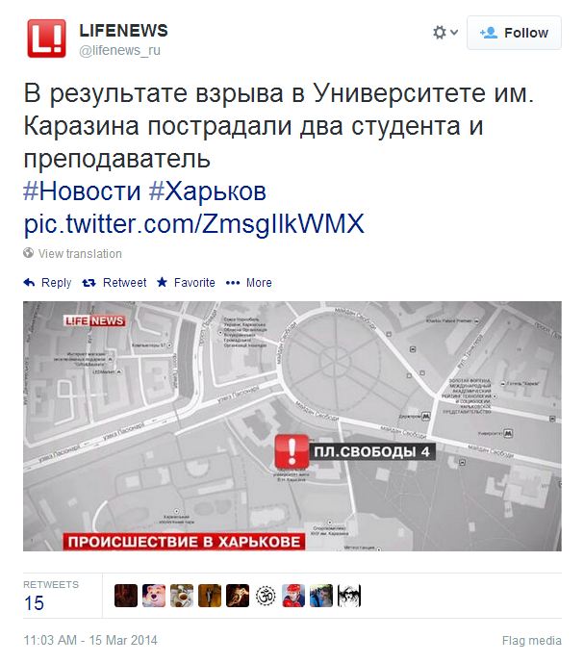
Task: Mark the tweet as Favorite
Action: point(186,283)
